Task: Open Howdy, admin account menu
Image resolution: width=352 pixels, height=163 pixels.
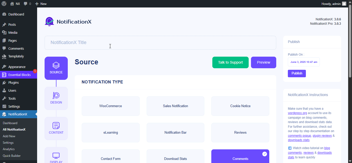Action: pyautogui.click(x=334, y=4)
